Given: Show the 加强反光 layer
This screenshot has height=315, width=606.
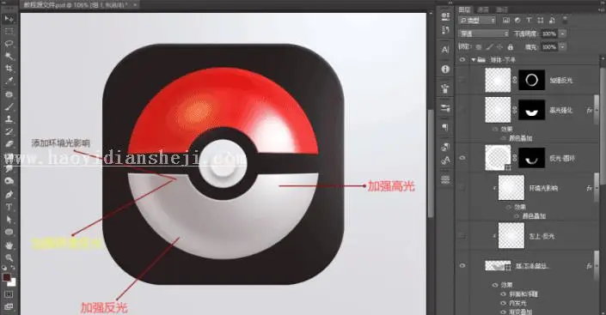Looking at the screenshot, I should point(462,80).
